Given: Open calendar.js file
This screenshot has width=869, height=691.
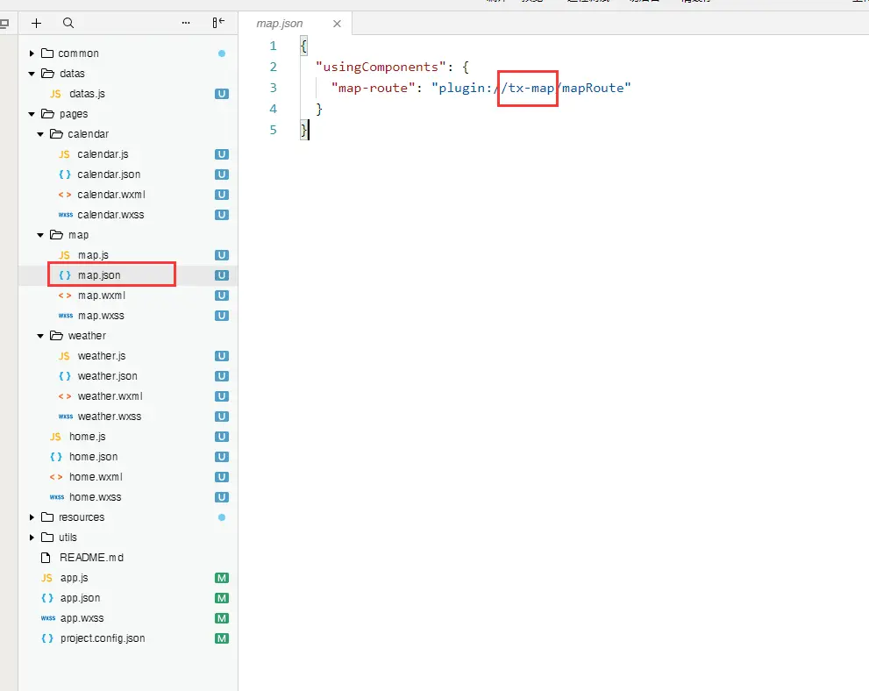Looking at the screenshot, I should 103,154.
